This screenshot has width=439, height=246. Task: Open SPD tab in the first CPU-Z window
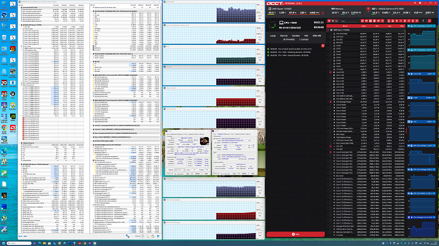[185, 134]
